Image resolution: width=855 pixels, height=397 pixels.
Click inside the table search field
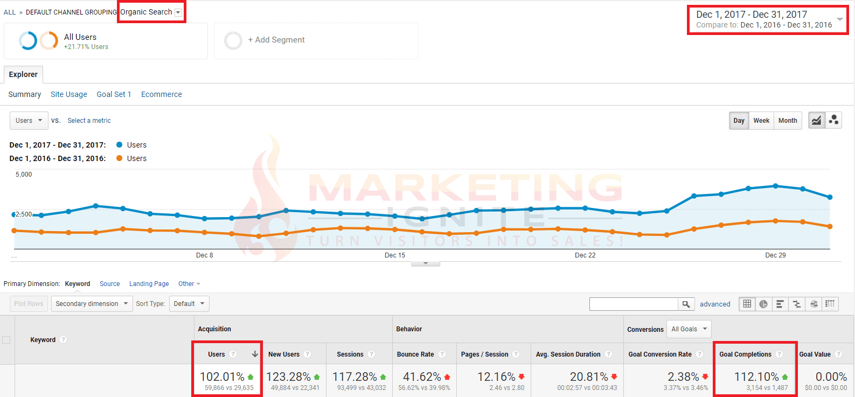tap(633, 304)
